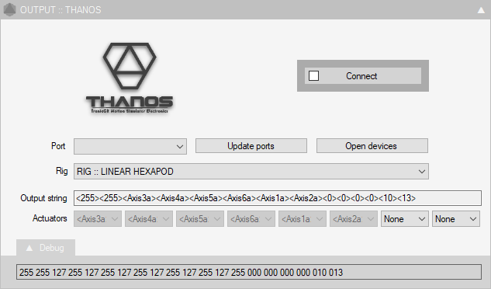This screenshot has height=289, width=491.
Task: Open the Axis6a actuator dropdown
Action: tap(251, 219)
